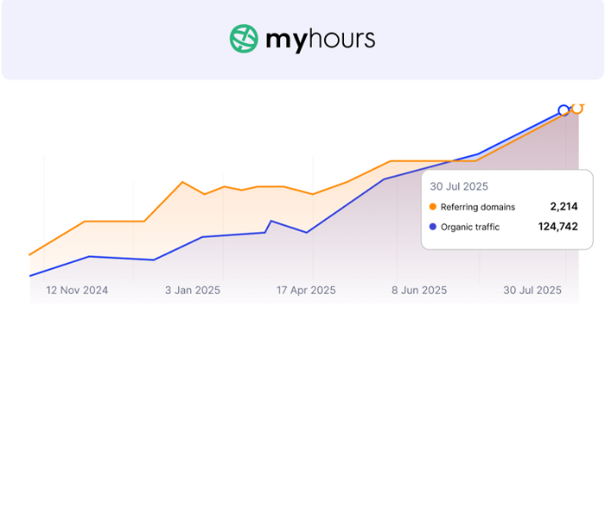Click the orange line's highest peak above 3 Jan 2025
The width and height of the screenshot is (605, 521).
(181, 182)
